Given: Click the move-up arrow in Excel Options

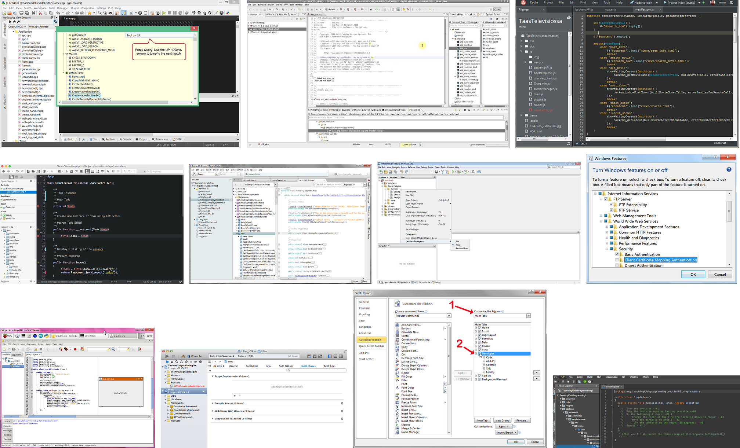Looking at the screenshot, I should [x=537, y=373].
